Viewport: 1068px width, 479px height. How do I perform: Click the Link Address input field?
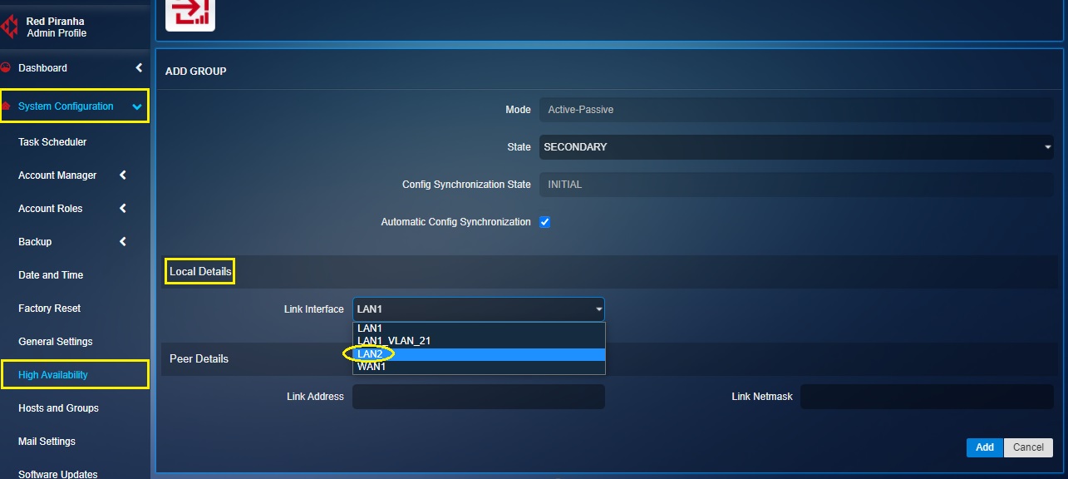click(479, 397)
